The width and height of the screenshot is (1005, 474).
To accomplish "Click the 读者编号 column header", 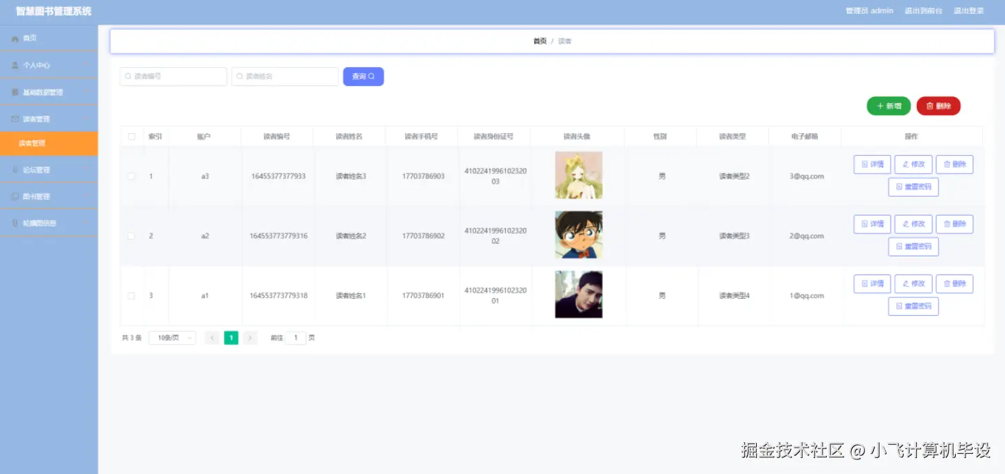I will [277, 137].
